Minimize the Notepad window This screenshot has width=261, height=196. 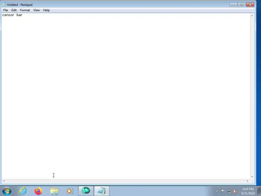point(233,5)
